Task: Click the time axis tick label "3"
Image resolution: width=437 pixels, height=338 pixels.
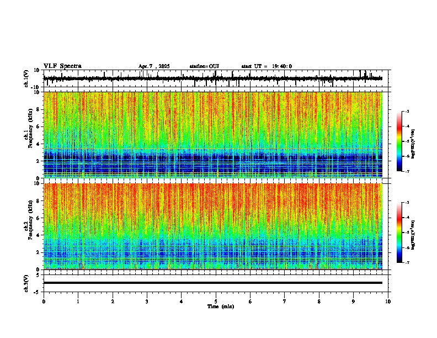Action: click(147, 302)
